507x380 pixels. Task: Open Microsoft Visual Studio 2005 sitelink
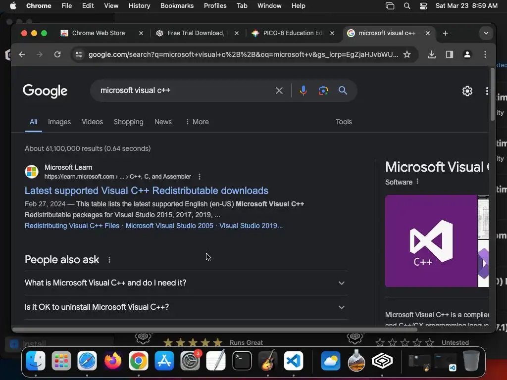point(169,226)
